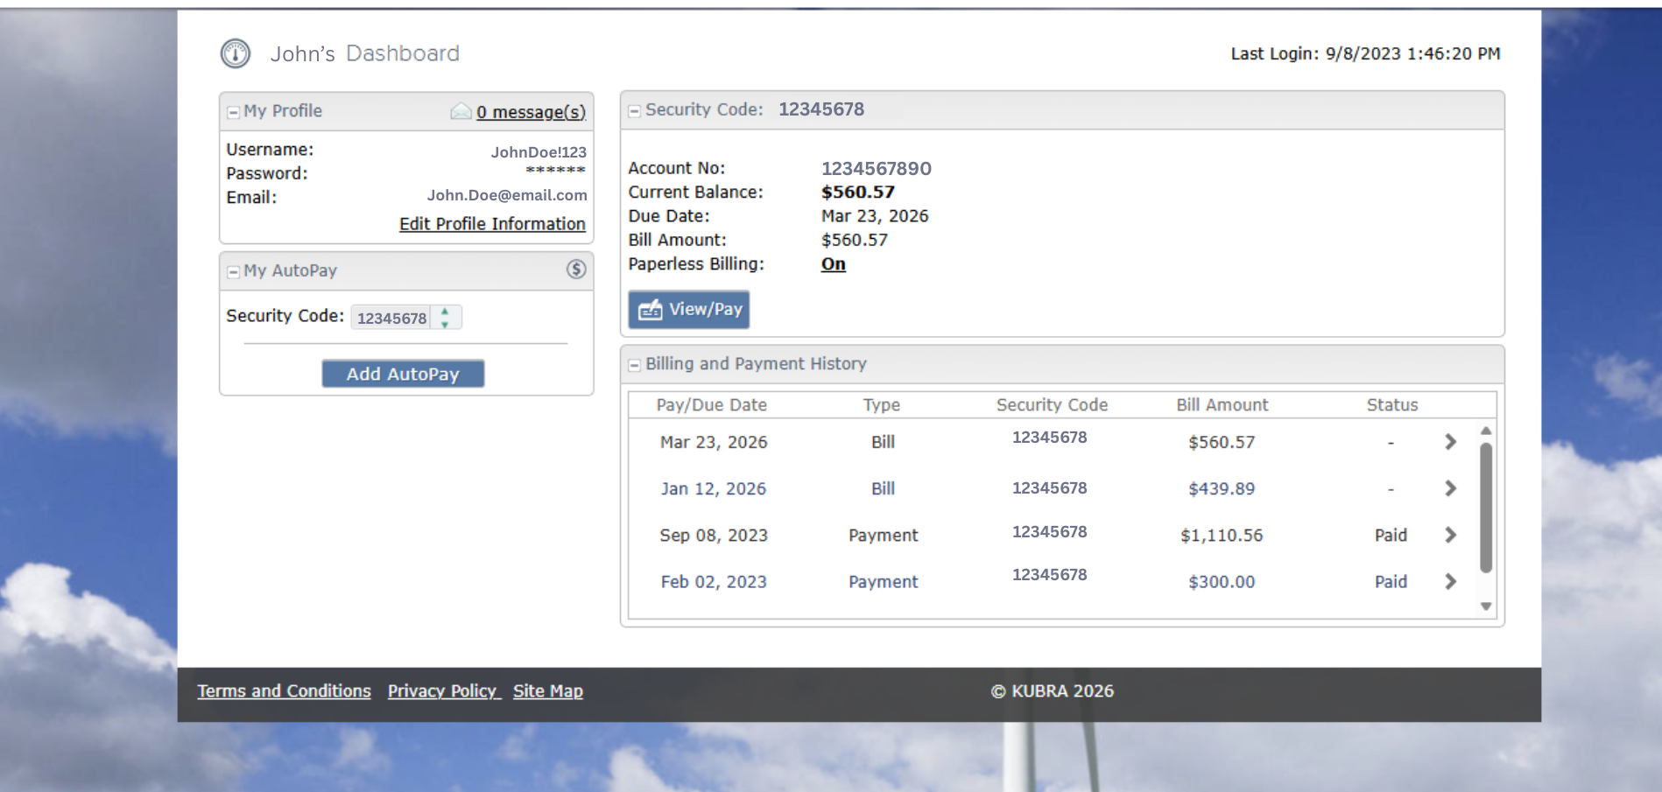Collapse the My Profile panel
Viewport: 1662px width, 792px height.
point(232,111)
